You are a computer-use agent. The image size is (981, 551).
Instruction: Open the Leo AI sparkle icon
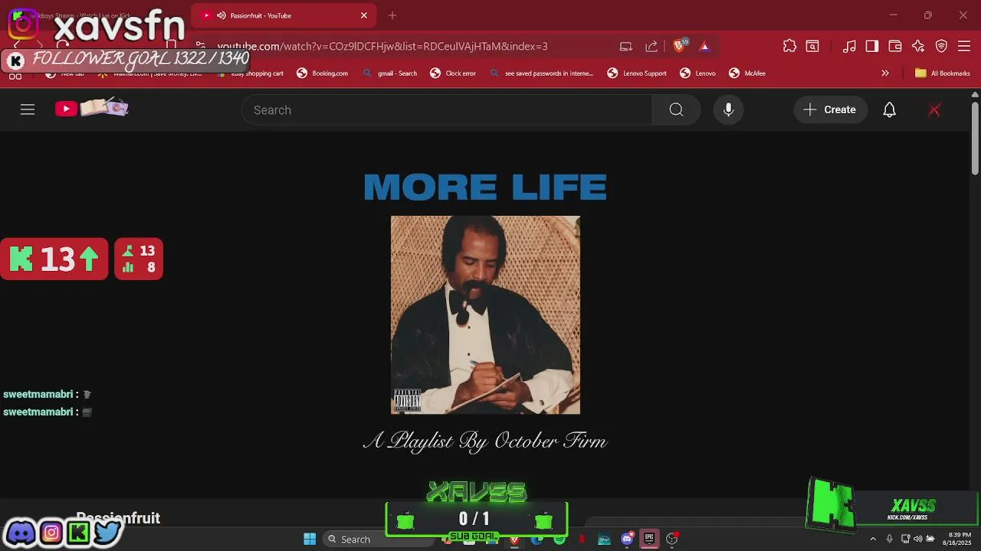click(x=918, y=46)
